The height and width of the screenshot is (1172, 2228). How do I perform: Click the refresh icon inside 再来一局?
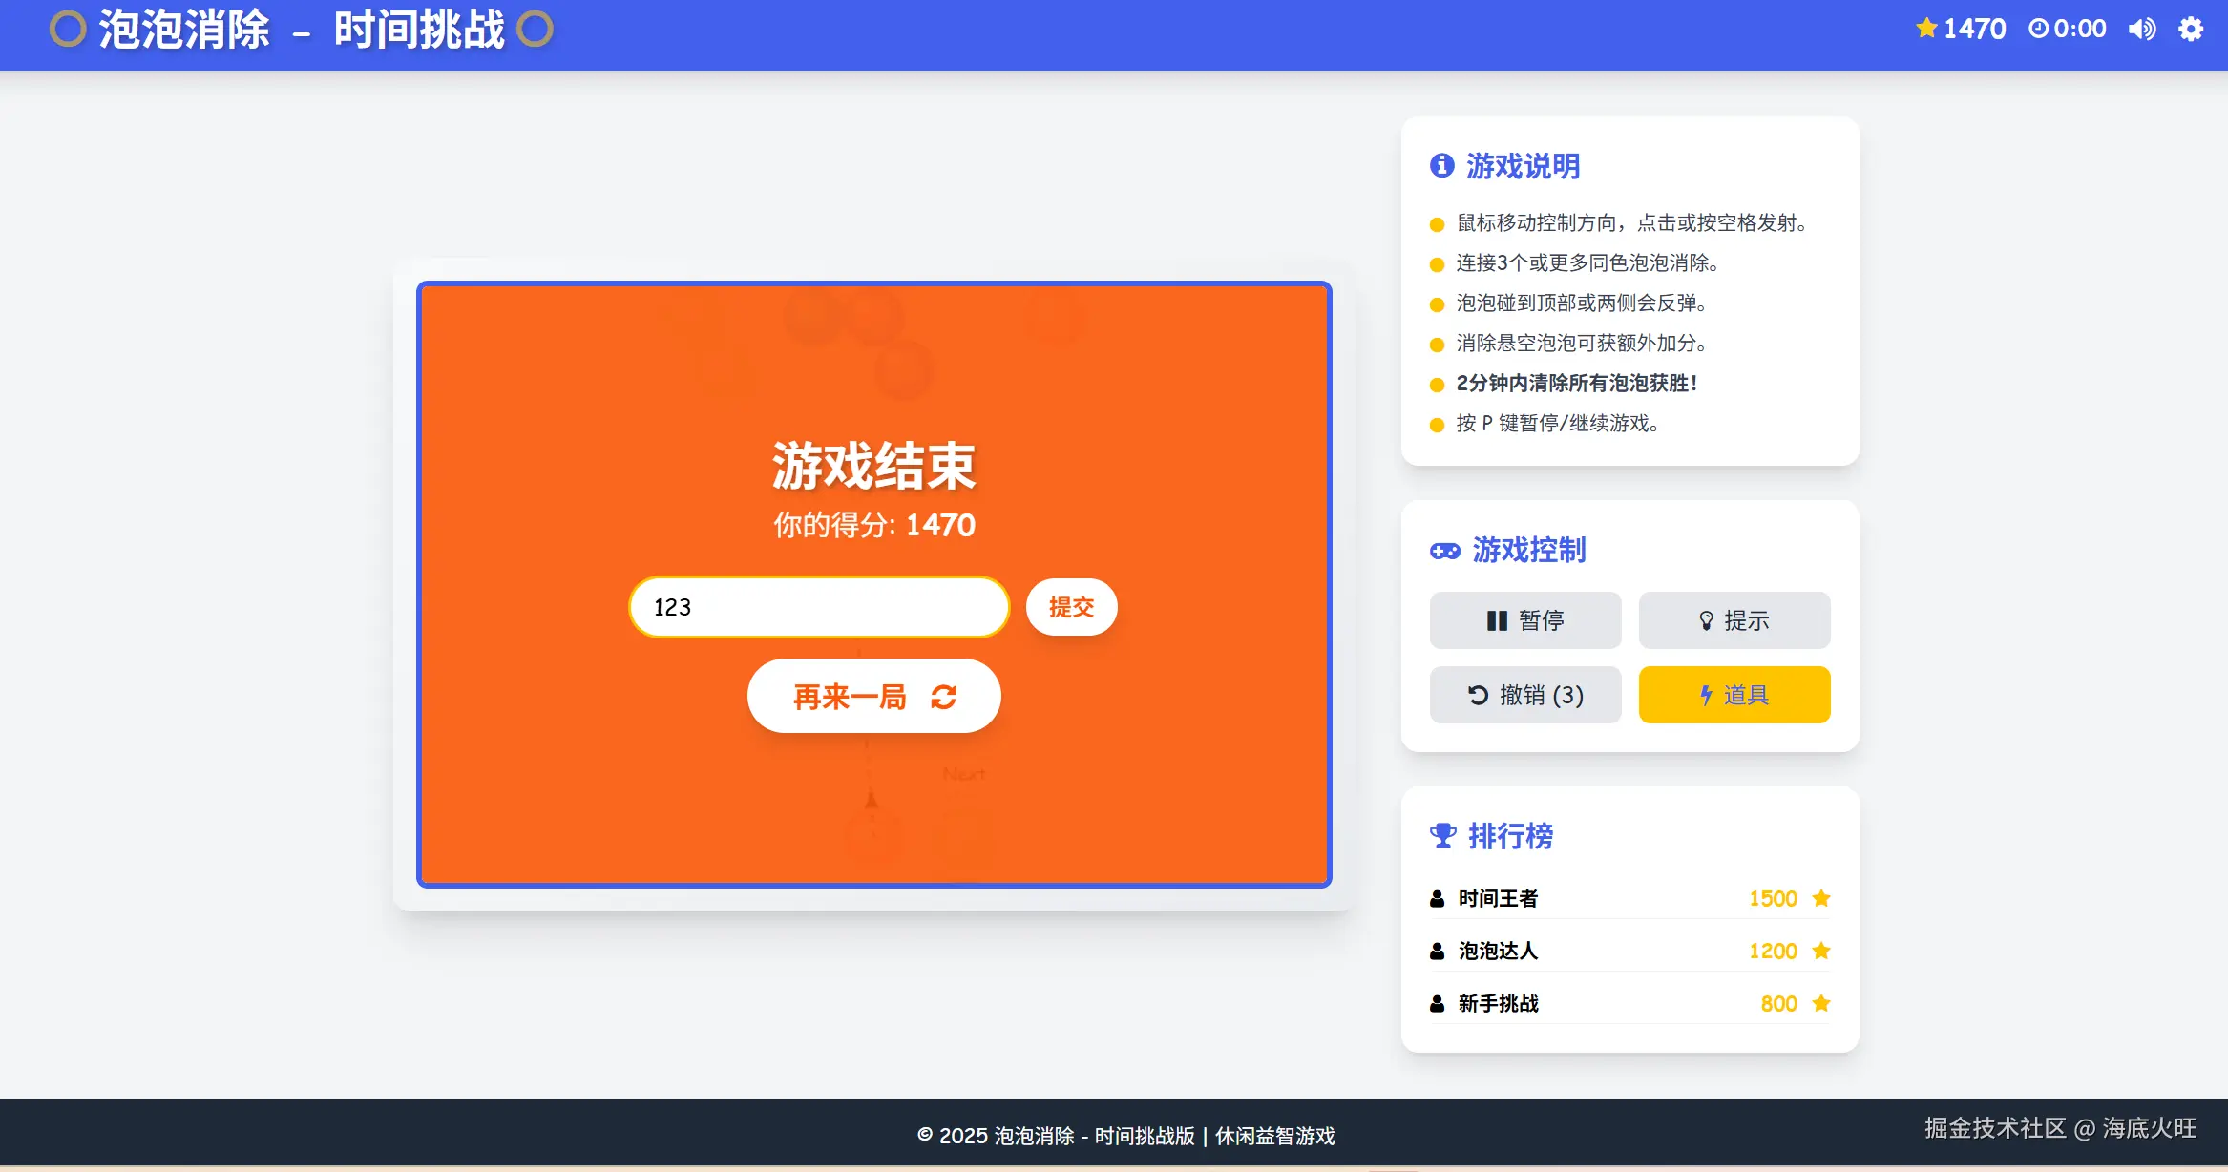(943, 696)
